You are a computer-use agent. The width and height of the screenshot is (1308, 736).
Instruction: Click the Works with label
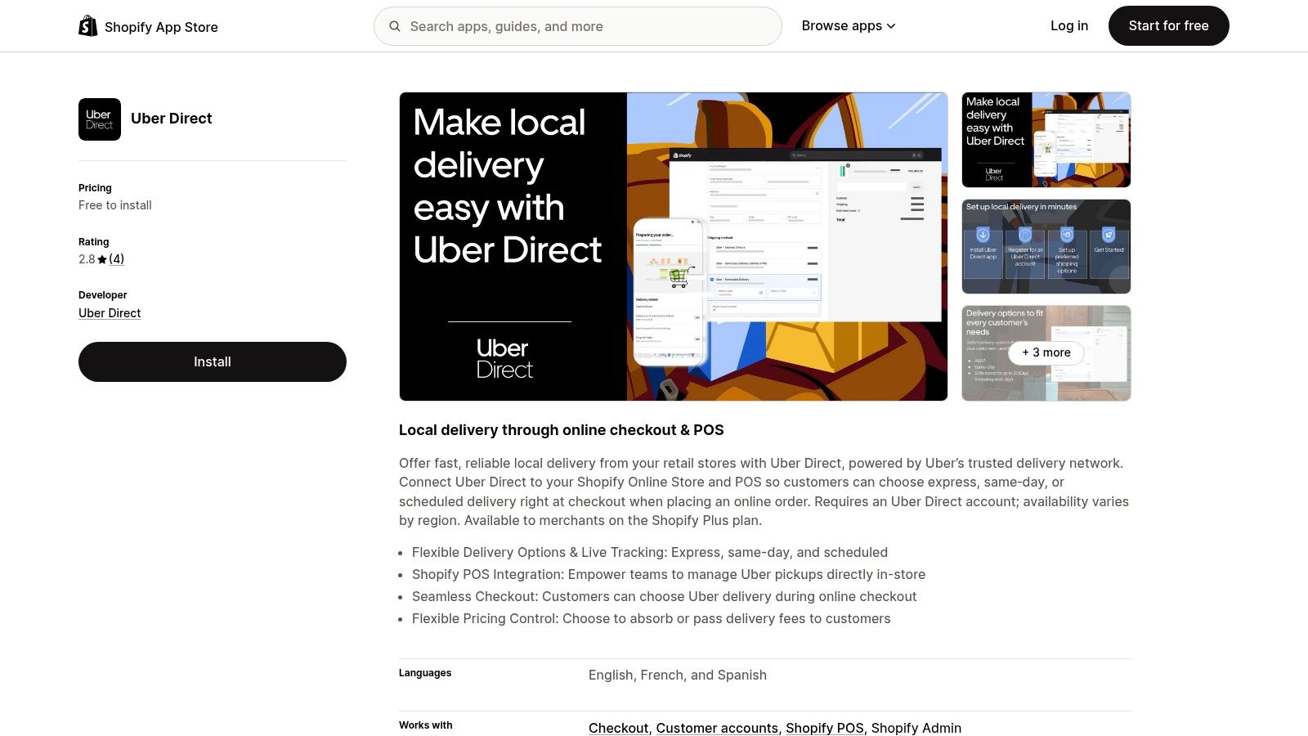pos(426,725)
